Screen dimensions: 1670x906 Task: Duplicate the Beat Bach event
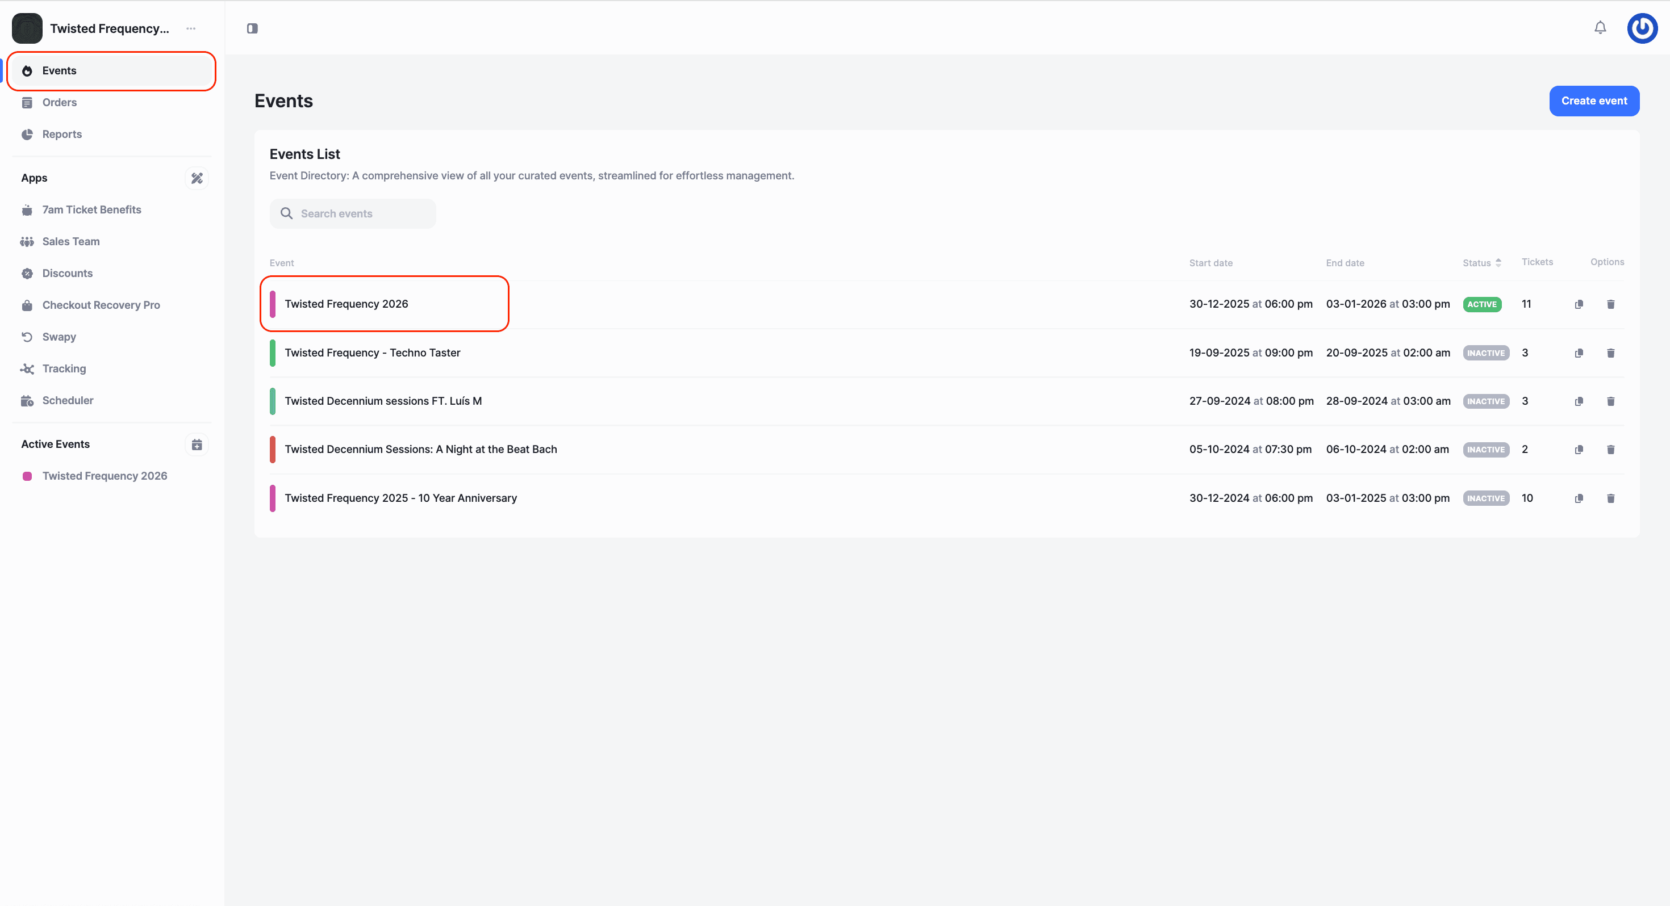pyautogui.click(x=1579, y=449)
